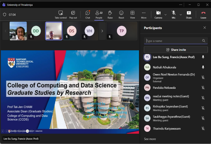This screenshot has height=144, width=211.
Task: Raise your hand
Action: point(110,15)
